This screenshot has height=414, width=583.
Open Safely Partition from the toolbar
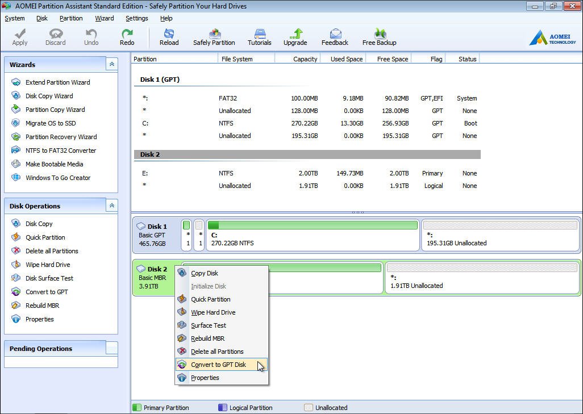214,37
